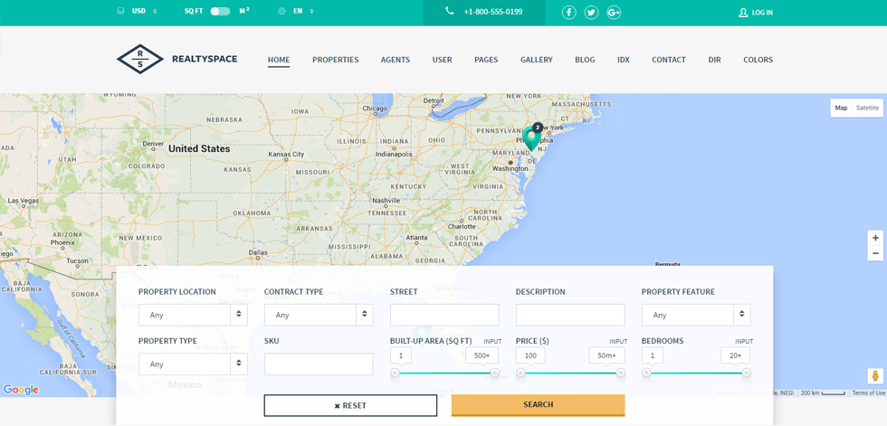This screenshot has width=887, height=426.
Task: Click the coins icon next to USD
Action: tap(120, 11)
